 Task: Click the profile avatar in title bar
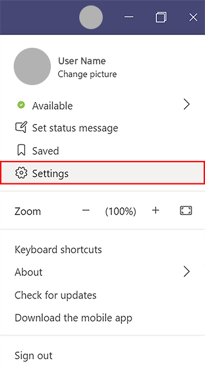coord(91,18)
